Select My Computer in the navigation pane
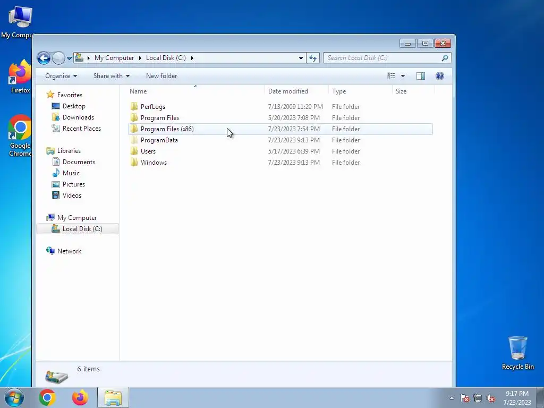 pos(77,217)
